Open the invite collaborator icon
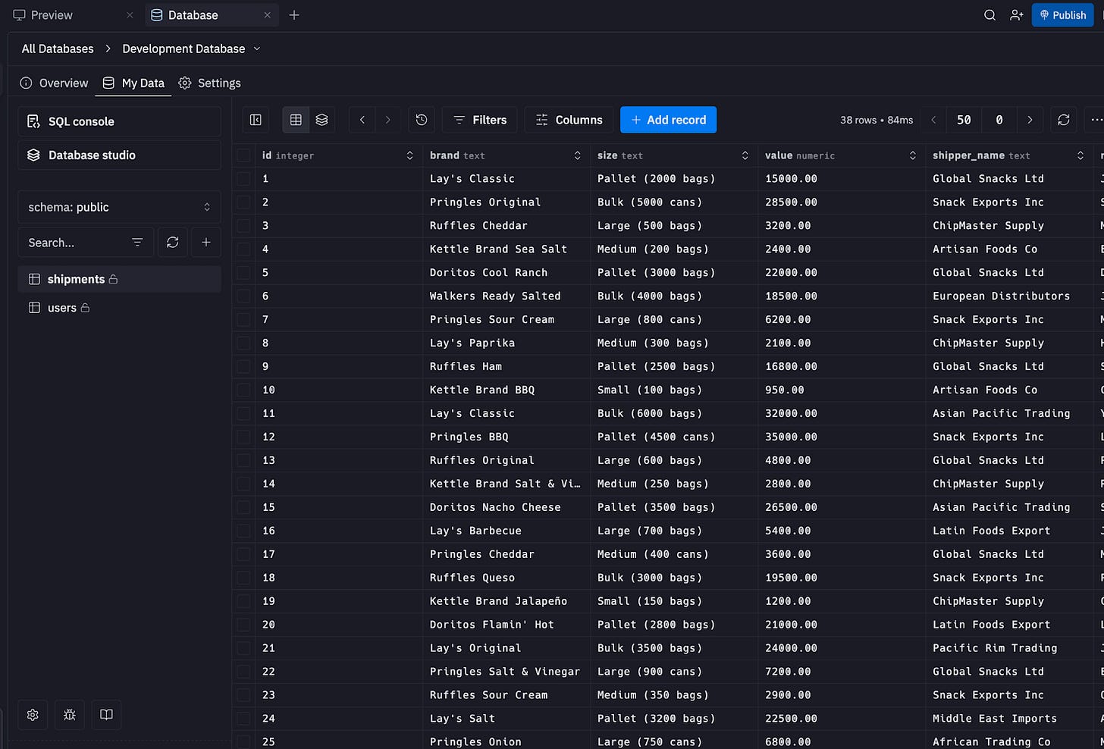Image resolution: width=1104 pixels, height=749 pixels. click(x=1017, y=15)
